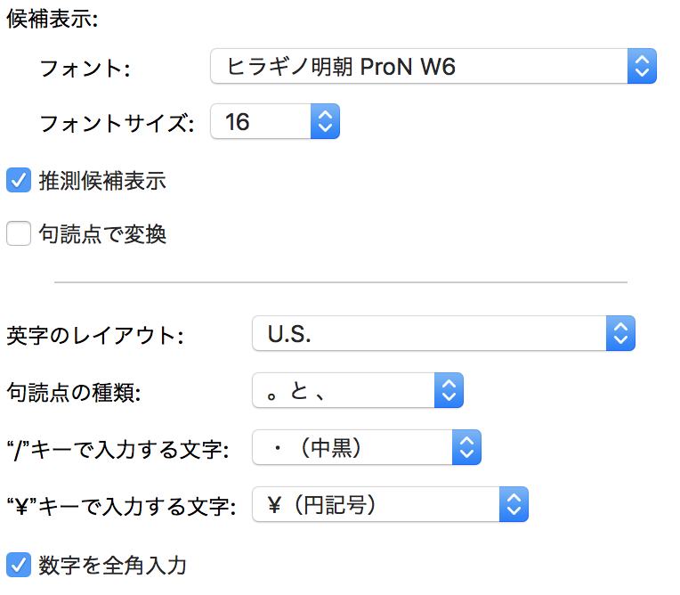The height and width of the screenshot is (595, 680).
Task: Click the blue arrows of the フォント popup
Action: point(642,67)
